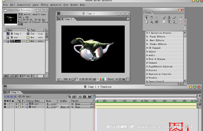Select the Rotation tool

[x=152, y=18]
